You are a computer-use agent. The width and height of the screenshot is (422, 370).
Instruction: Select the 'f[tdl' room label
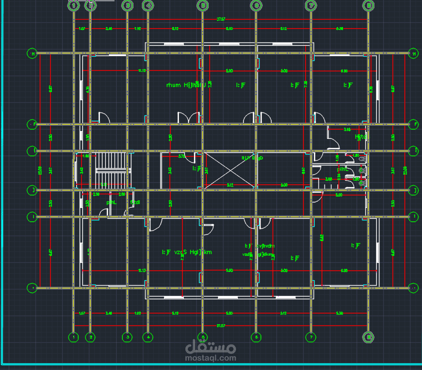(135, 202)
